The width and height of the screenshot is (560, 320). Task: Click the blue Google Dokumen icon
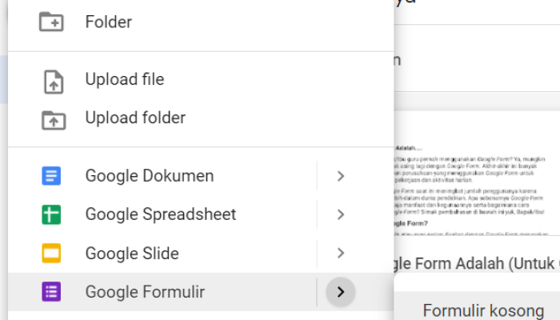[51, 176]
